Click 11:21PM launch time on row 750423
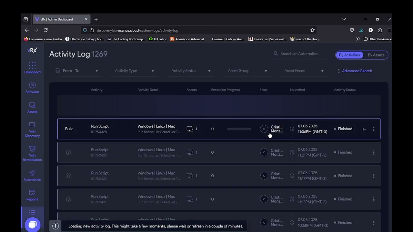Screen dimensions: 413x232 coord(312,155)
